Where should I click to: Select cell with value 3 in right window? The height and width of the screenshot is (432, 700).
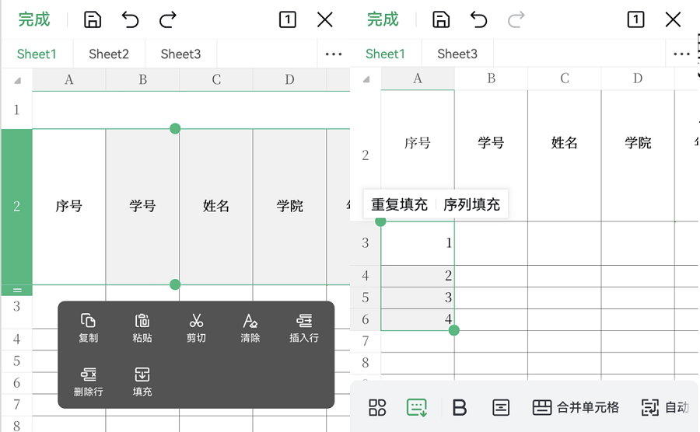click(418, 298)
